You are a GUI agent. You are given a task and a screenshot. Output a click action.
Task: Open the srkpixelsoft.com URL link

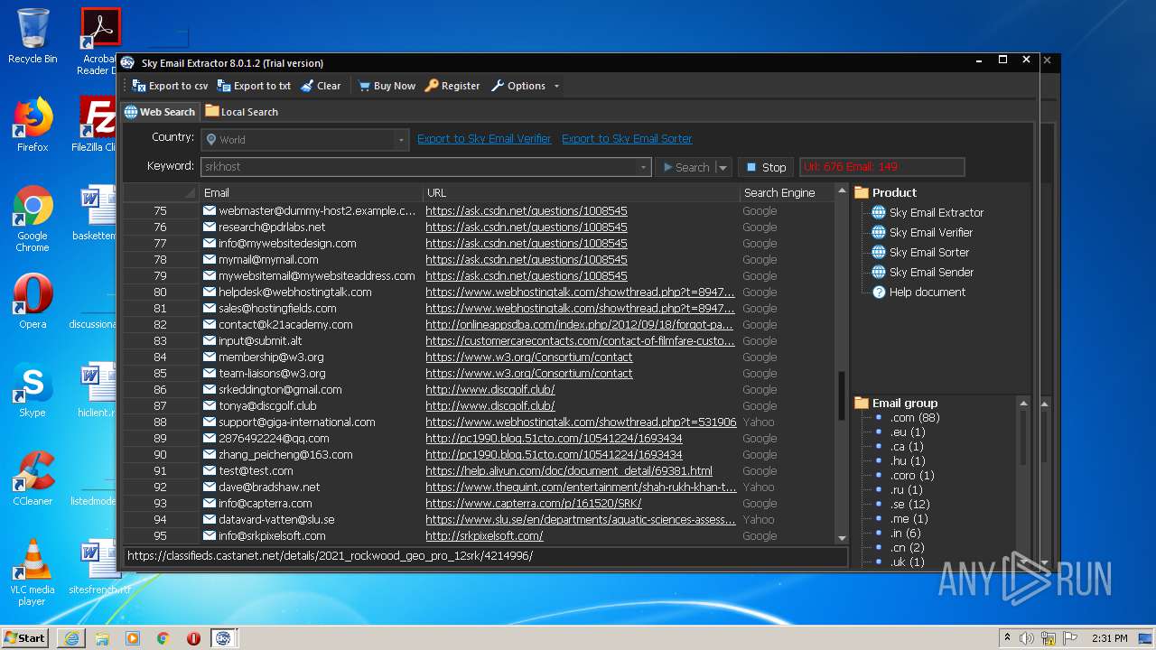point(484,535)
